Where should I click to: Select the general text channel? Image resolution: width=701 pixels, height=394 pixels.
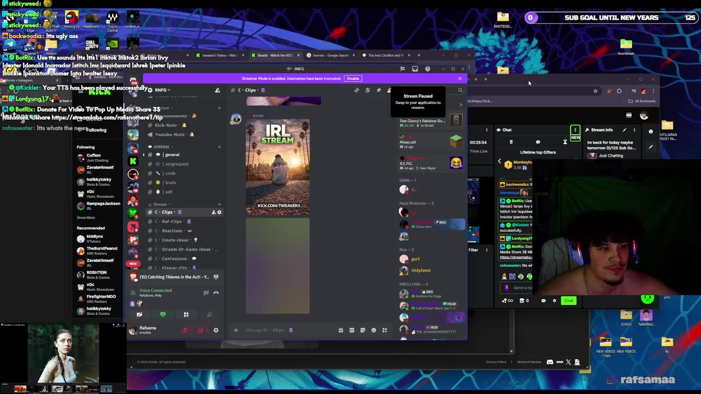click(x=183, y=155)
